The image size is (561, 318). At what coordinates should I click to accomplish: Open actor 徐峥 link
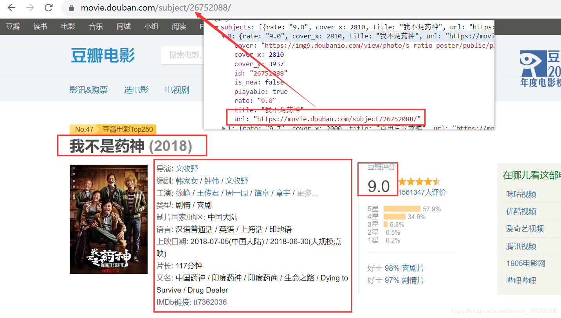click(183, 193)
